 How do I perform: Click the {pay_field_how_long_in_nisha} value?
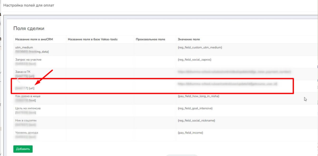[198, 96]
